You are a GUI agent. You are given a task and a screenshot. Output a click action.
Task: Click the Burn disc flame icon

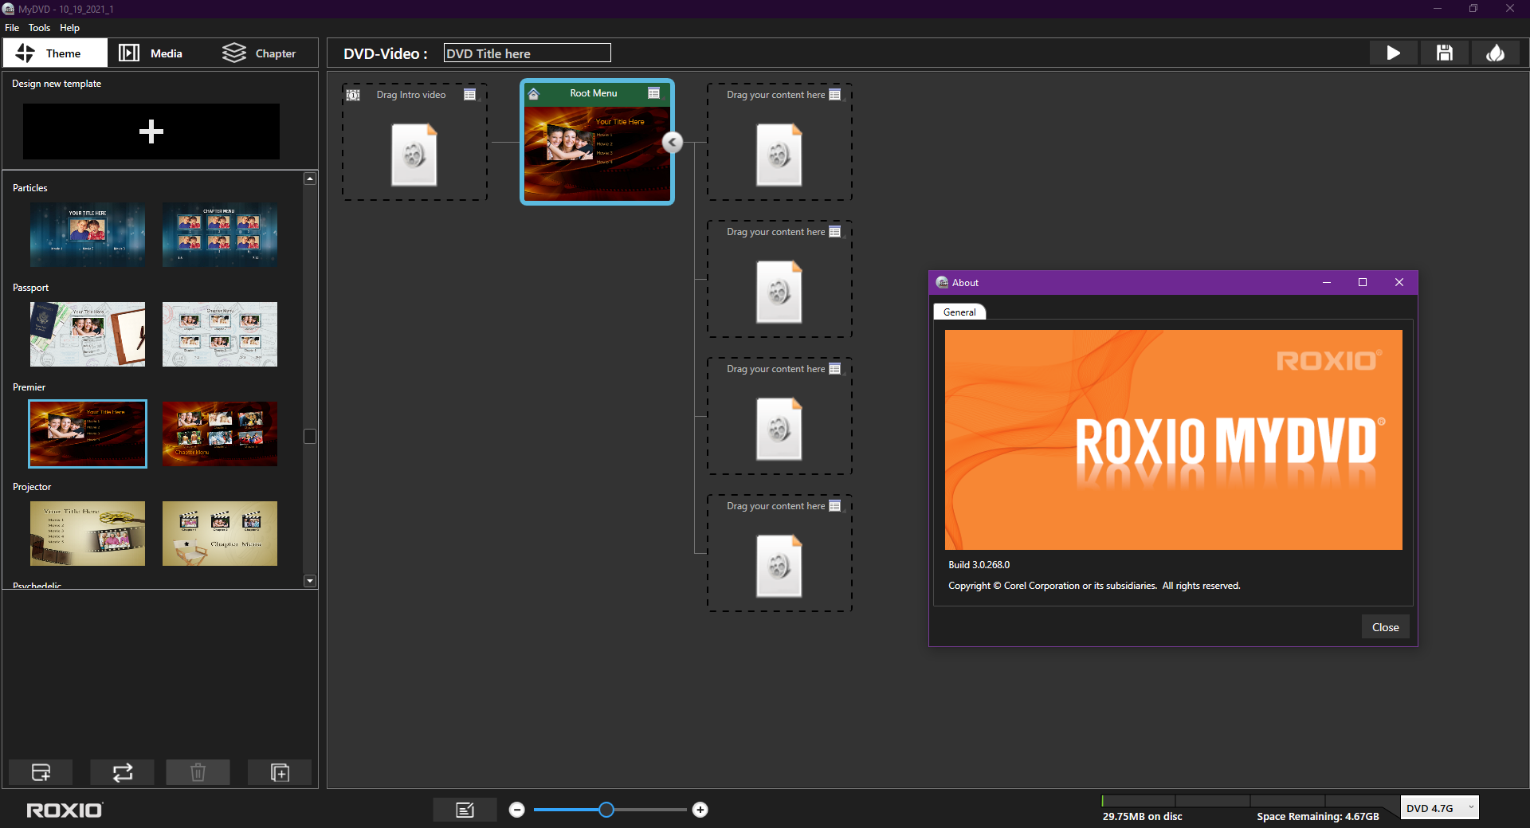point(1495,53)
